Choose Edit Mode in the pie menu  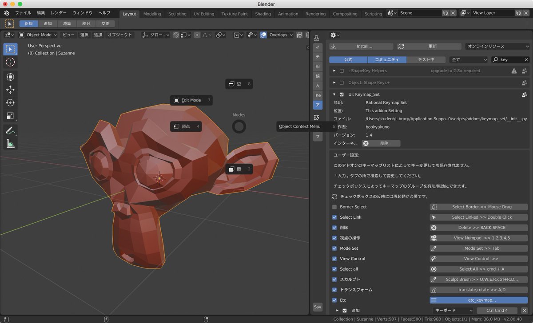(191, 100)
